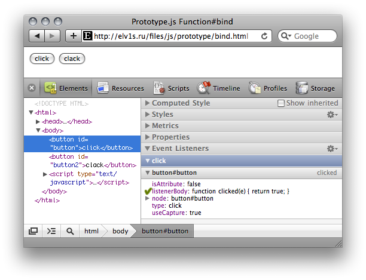This screenshot has width=366, height=280.
Task: Click the 'clack' page button
Action: 72,59
